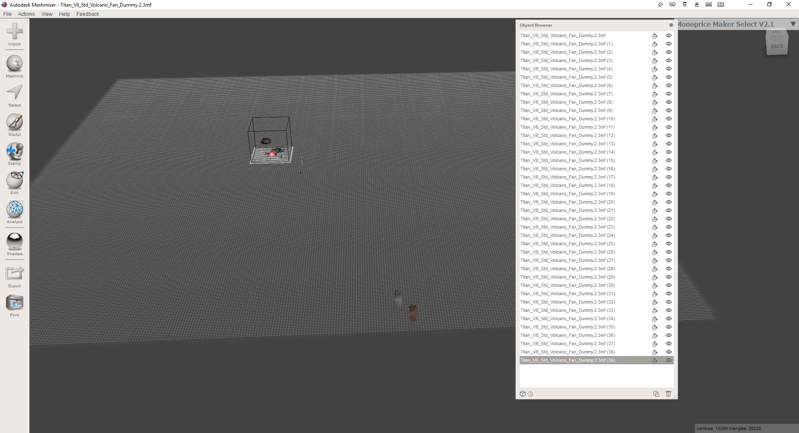This screenshot has height=433, width=799.
Task: Click the duplicate object icon in Object Browser
Action: click(656, 394)
